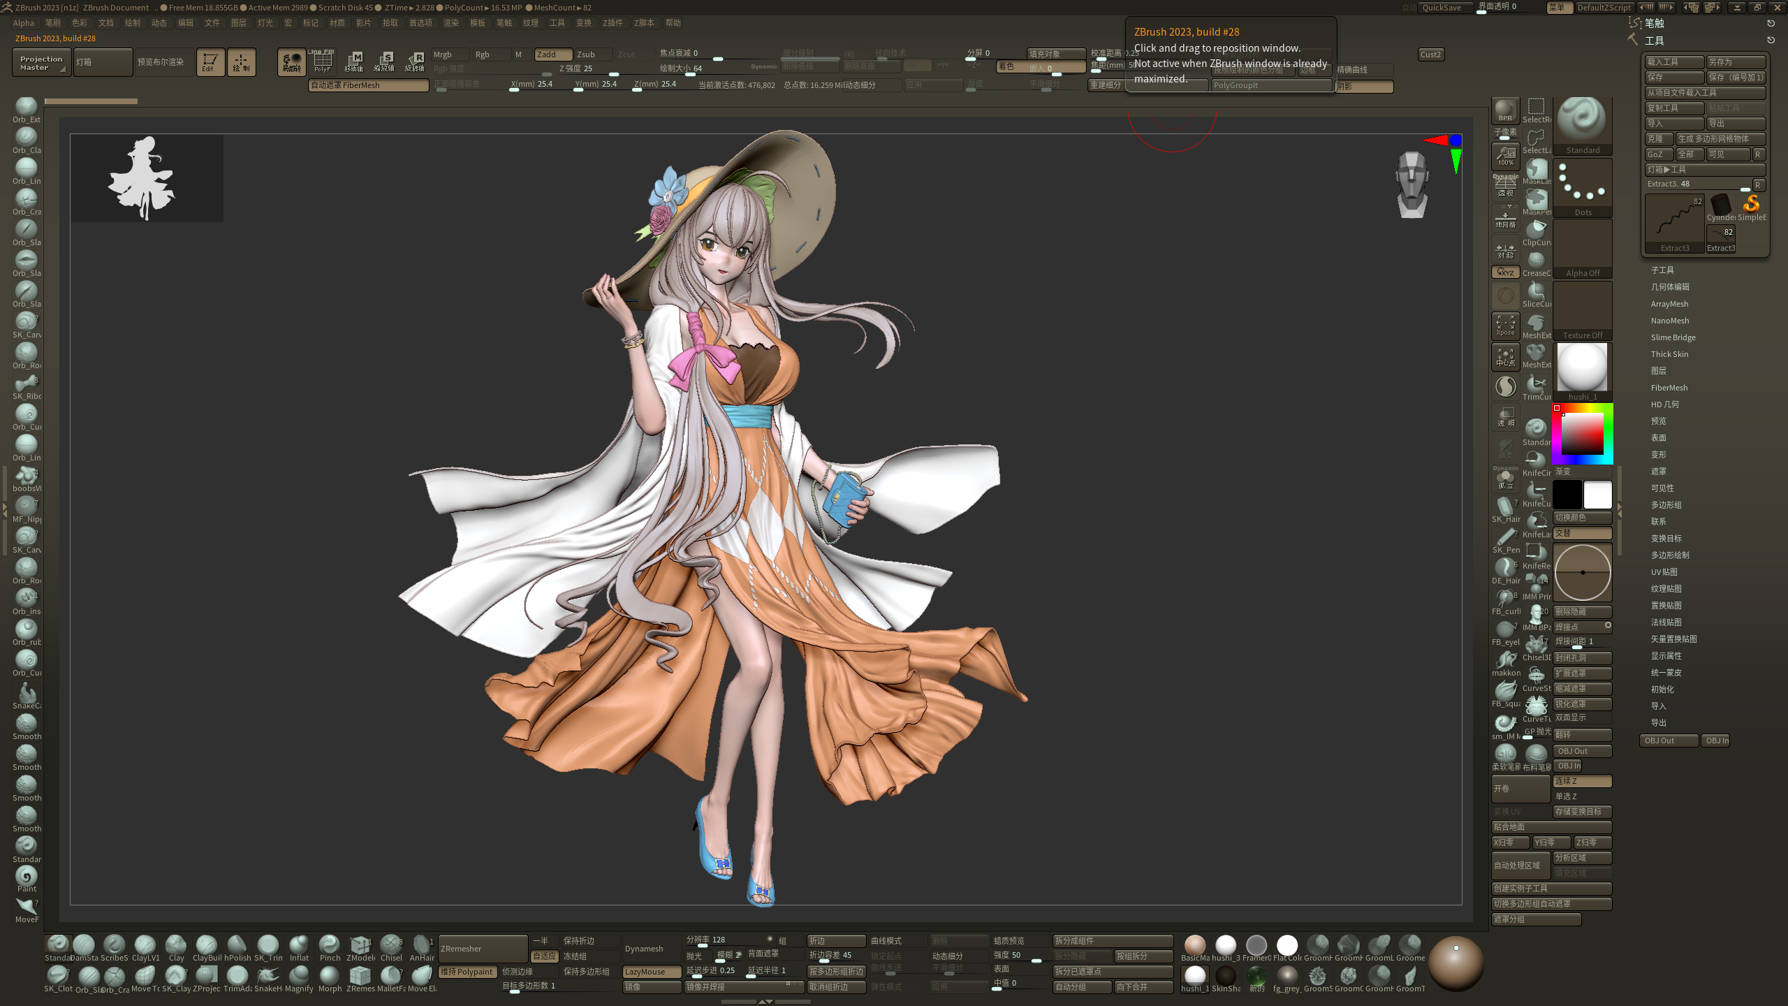Open the Z插件 menu

point(612,23)
